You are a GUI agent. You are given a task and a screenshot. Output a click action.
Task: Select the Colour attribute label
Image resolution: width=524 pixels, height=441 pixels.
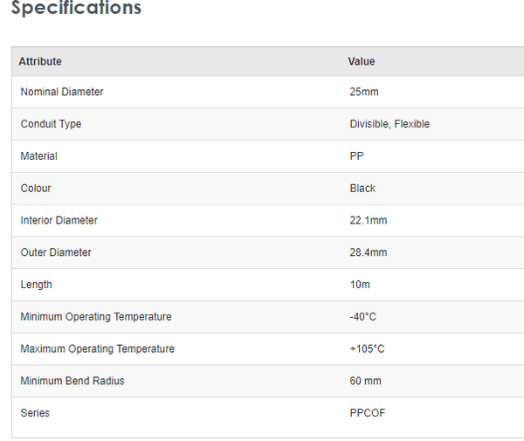point(36,188)
